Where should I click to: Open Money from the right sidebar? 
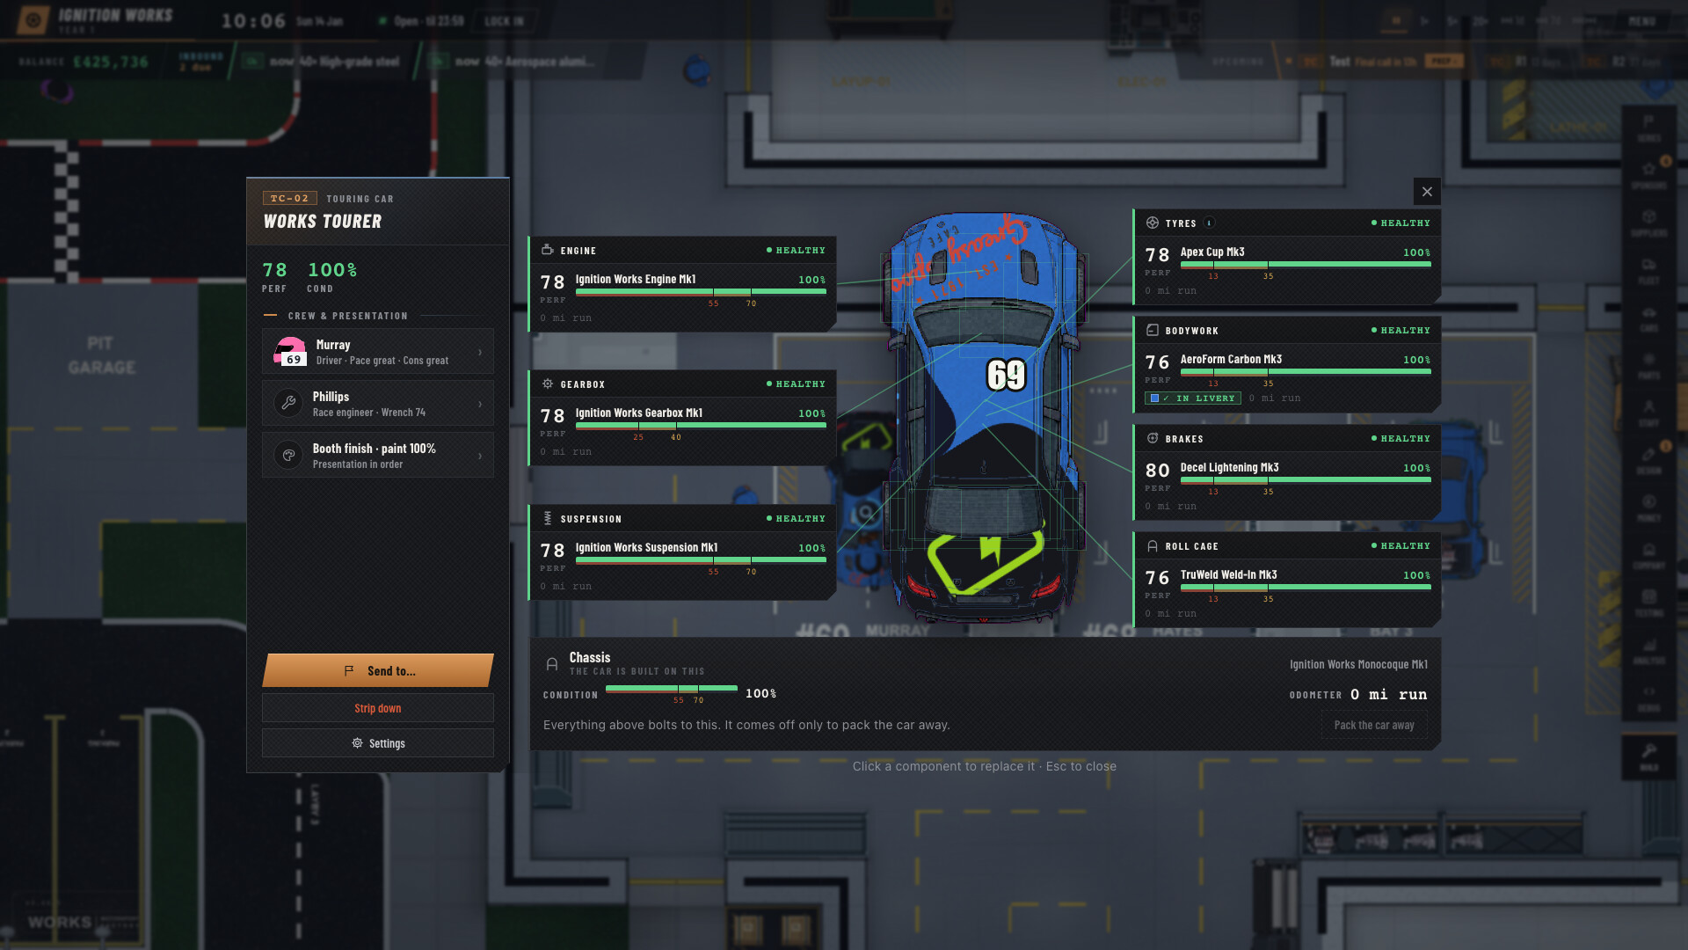(1649, 507)
